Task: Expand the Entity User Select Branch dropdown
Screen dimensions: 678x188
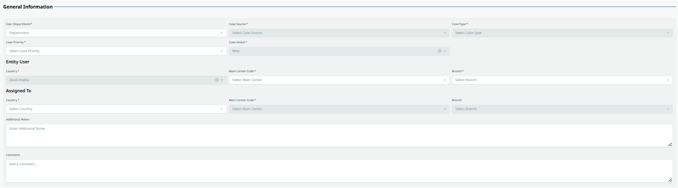Action: click(562, 80)
